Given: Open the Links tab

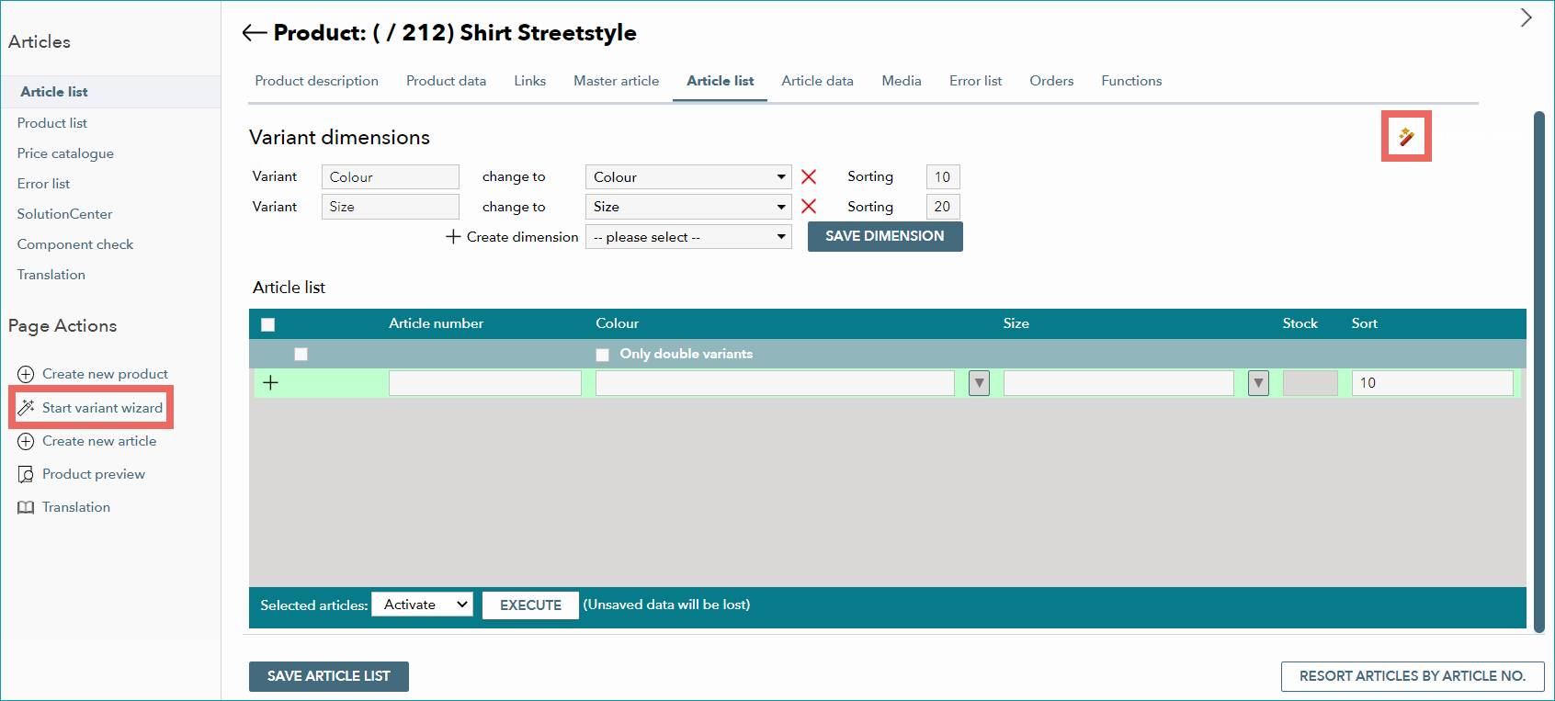Looking at the screenshot, I should point(530,81).
